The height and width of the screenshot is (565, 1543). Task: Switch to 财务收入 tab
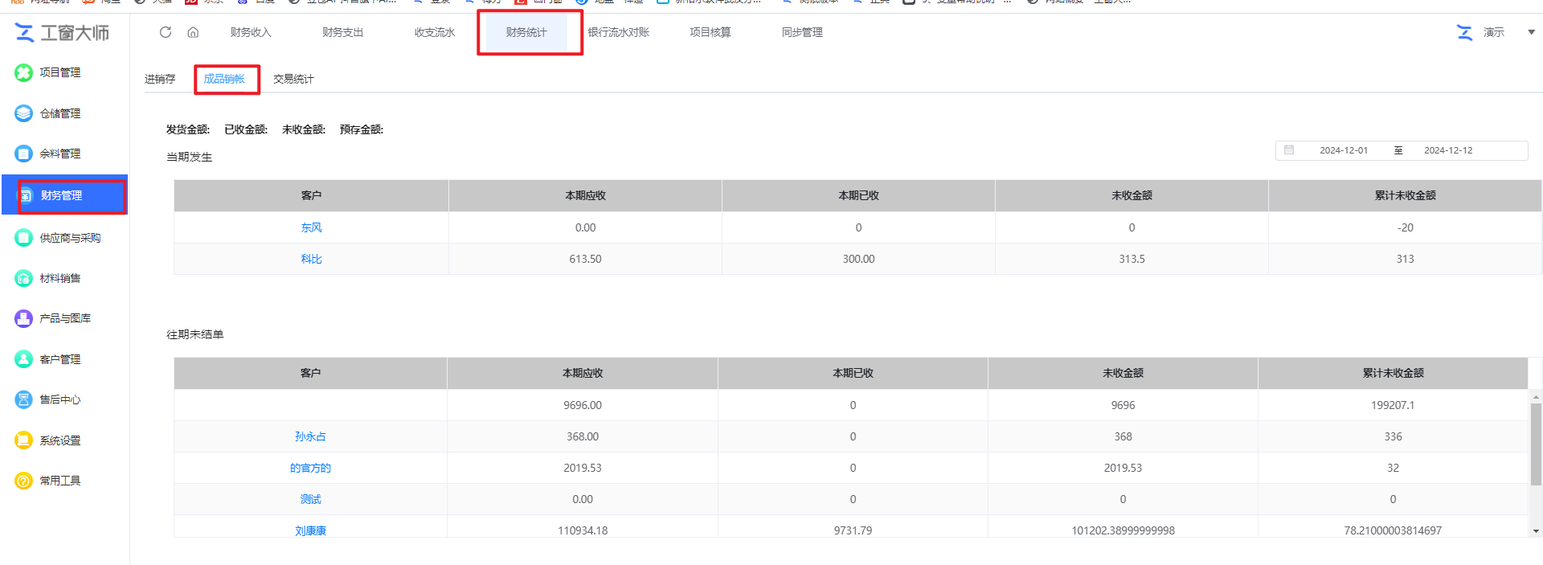251,32
